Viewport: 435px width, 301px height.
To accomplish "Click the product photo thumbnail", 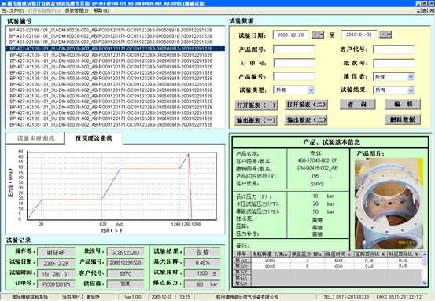I will click(389, 204).
